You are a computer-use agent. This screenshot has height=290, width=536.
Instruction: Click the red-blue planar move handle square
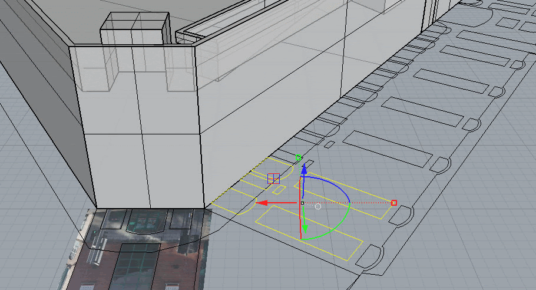click(x=273, y=178)
